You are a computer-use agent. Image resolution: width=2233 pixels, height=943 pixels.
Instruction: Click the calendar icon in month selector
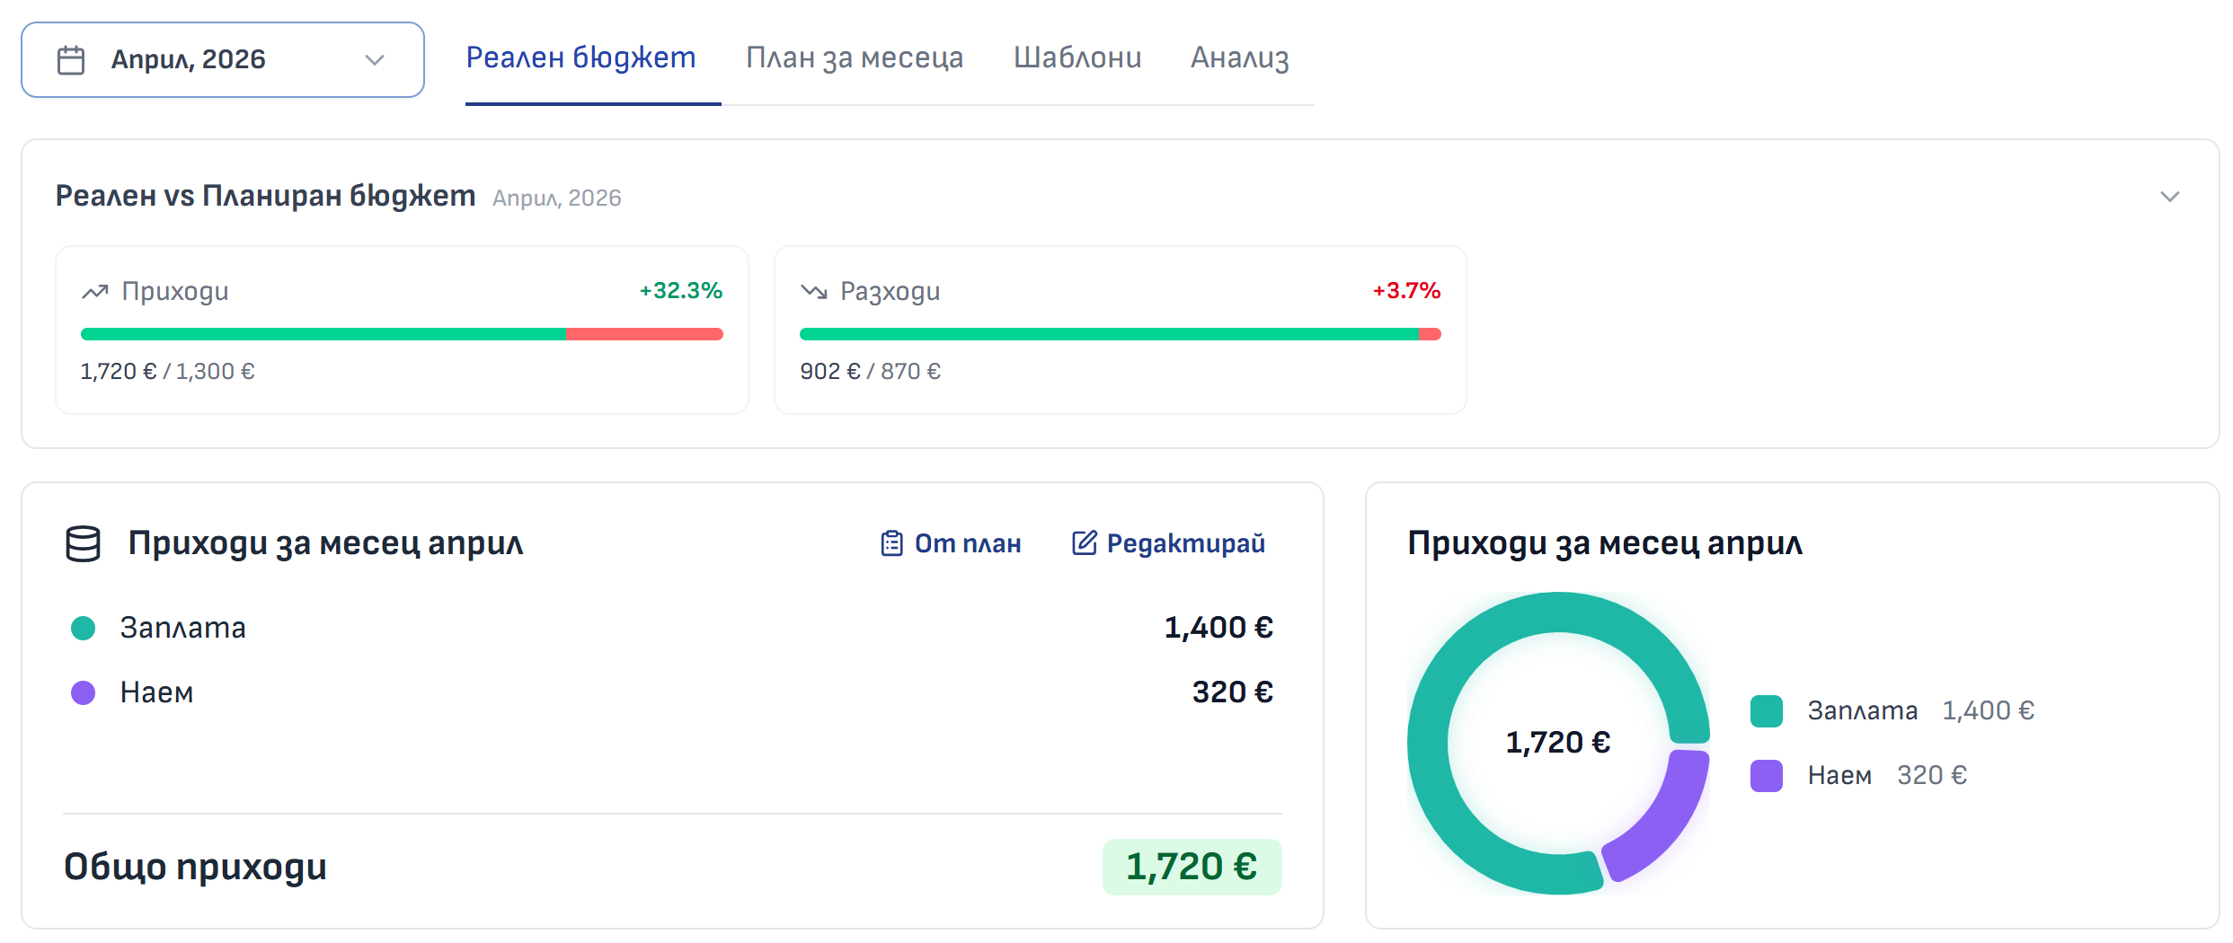(71, 60)
